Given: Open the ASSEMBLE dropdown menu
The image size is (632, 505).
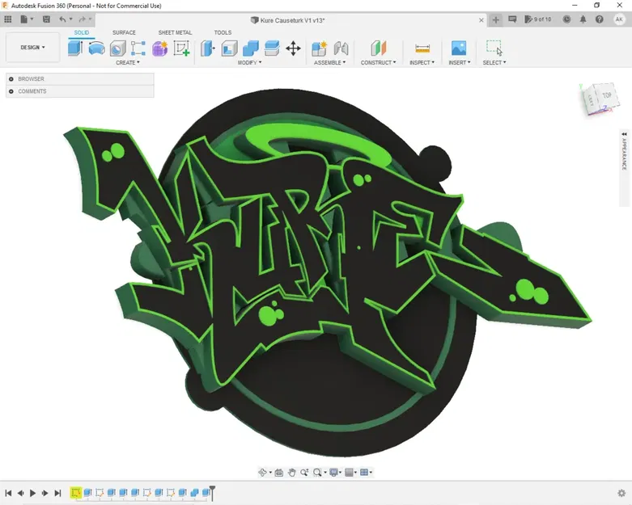Looking at the screenshot, I should [x=329, y=63].
